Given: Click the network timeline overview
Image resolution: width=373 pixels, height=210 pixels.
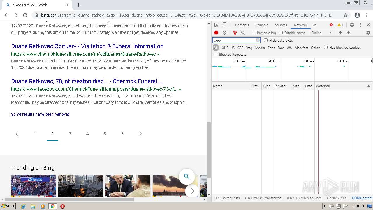Looking at the screenshot, I should 292,70.
